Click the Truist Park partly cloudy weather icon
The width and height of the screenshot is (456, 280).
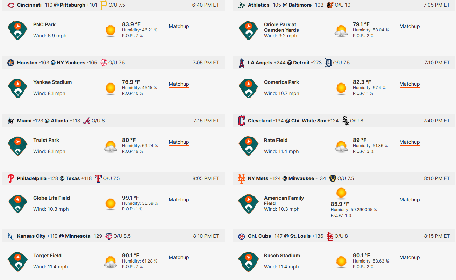coord(111,146)
